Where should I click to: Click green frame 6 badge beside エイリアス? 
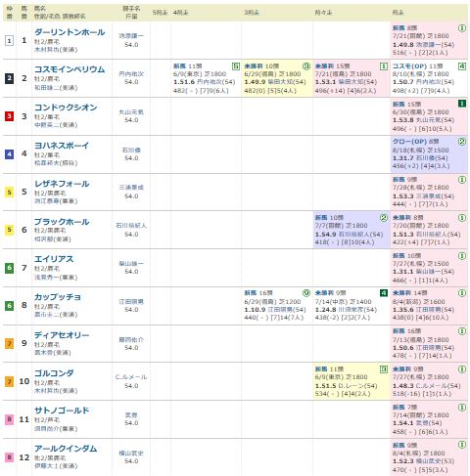[x=9, y=268]
